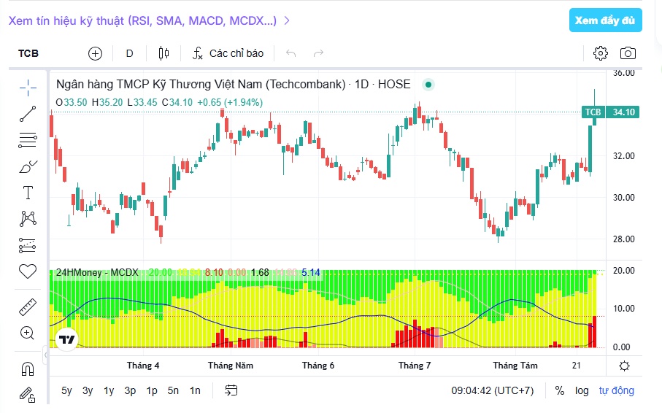The width and height of the screenshot is (662, 413).
Task: Select the 1n time range
Action: click(195, 390)
